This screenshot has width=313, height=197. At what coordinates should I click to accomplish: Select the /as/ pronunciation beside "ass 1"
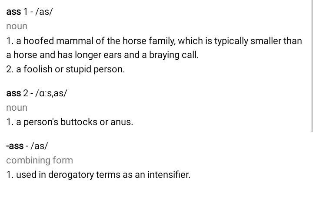click(44, 12)
